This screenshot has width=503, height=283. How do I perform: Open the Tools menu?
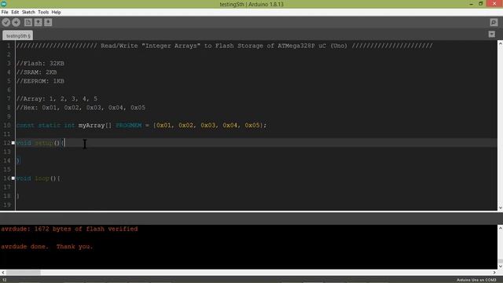point(43,13)
